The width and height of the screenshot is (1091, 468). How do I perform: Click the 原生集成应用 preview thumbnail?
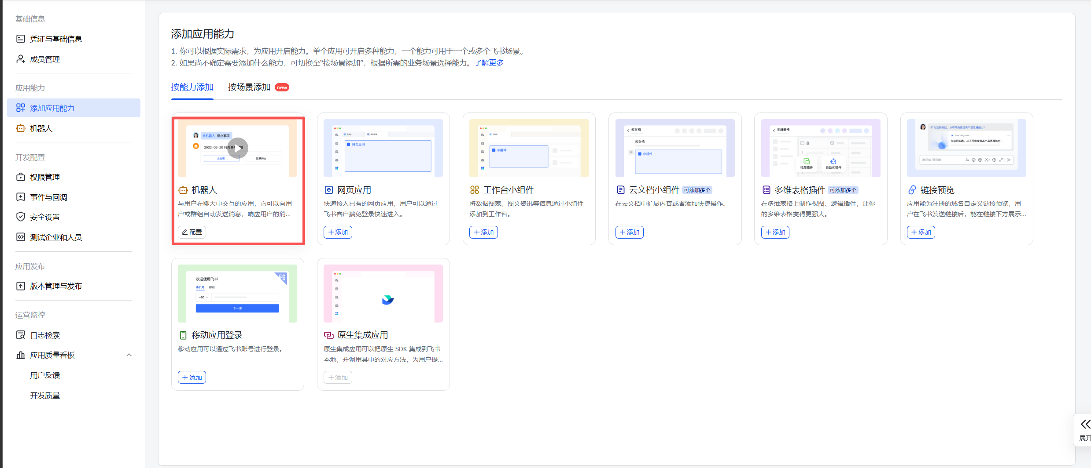coord(383,294)
